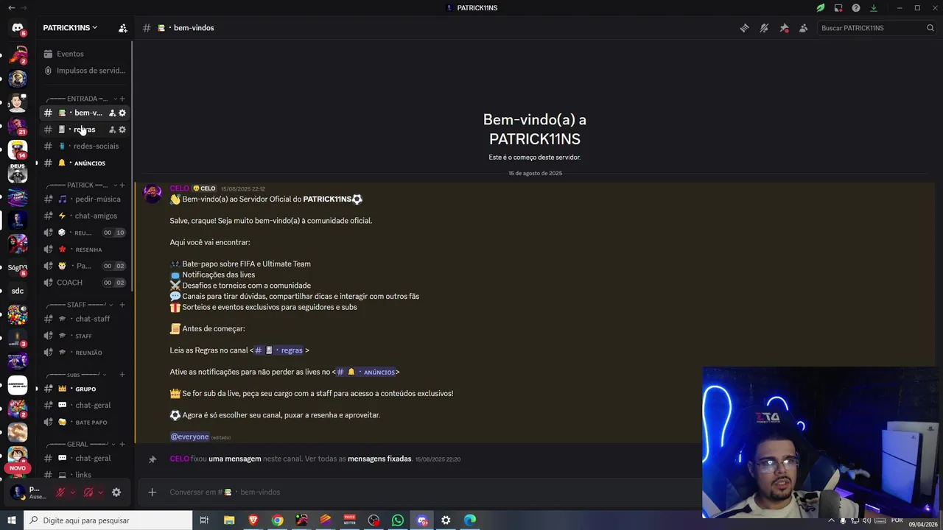Open the sdc server icon

[x=18, y=291]
